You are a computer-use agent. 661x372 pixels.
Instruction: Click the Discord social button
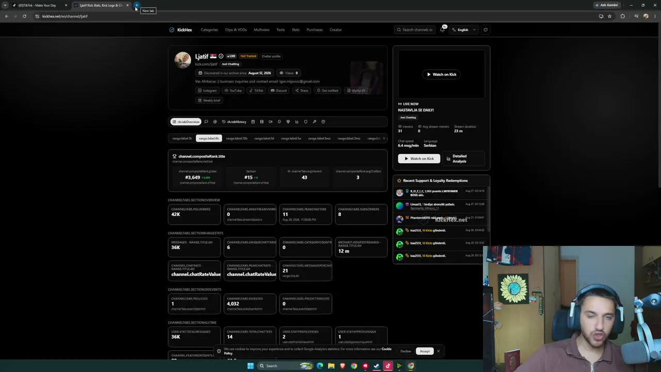[279, 90]
